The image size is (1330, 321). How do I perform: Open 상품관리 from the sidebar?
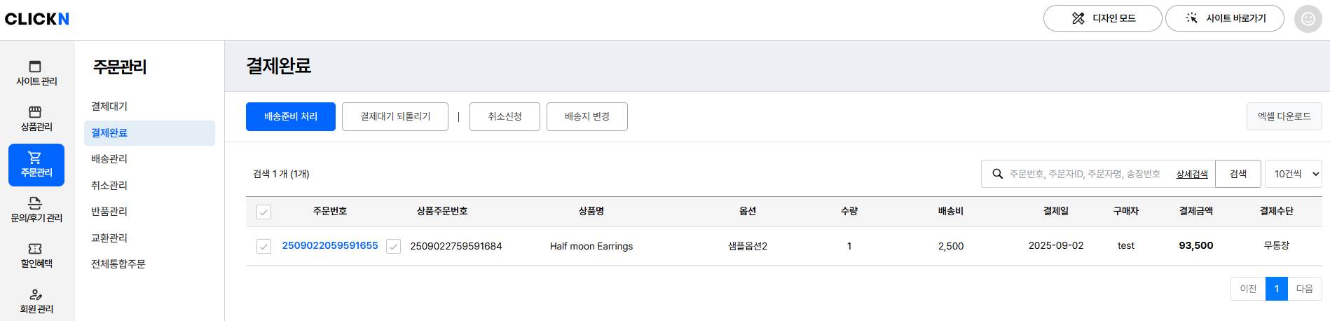point(36,119)
